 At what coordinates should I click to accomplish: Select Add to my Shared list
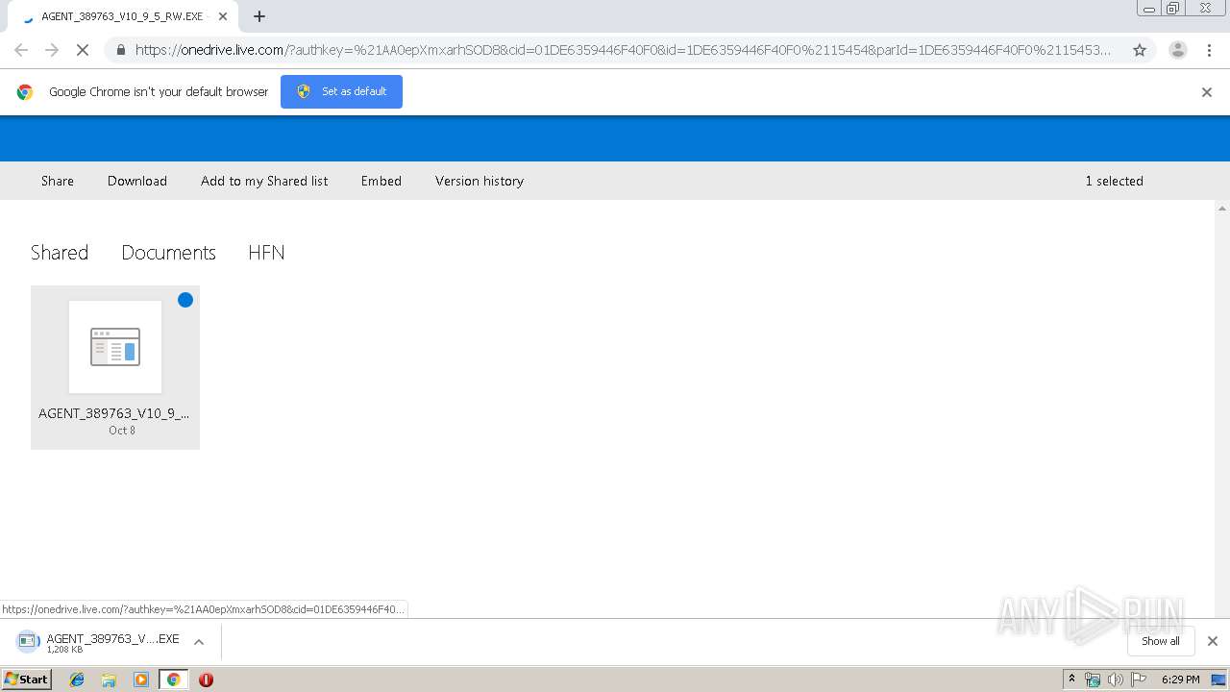tap(264, 181)
